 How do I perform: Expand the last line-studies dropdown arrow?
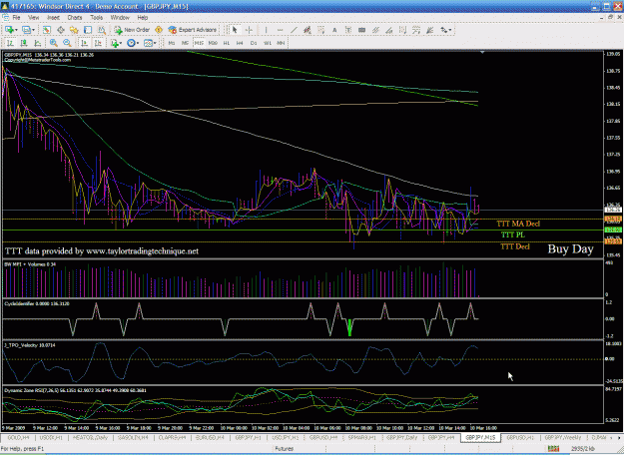click(450, 30)
